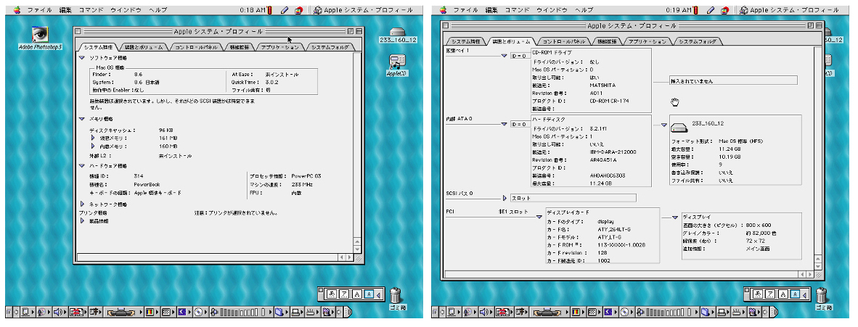Open the ファイル menu in left screenshot
Screen dimensions: 858x327
[x=39, y=10]
